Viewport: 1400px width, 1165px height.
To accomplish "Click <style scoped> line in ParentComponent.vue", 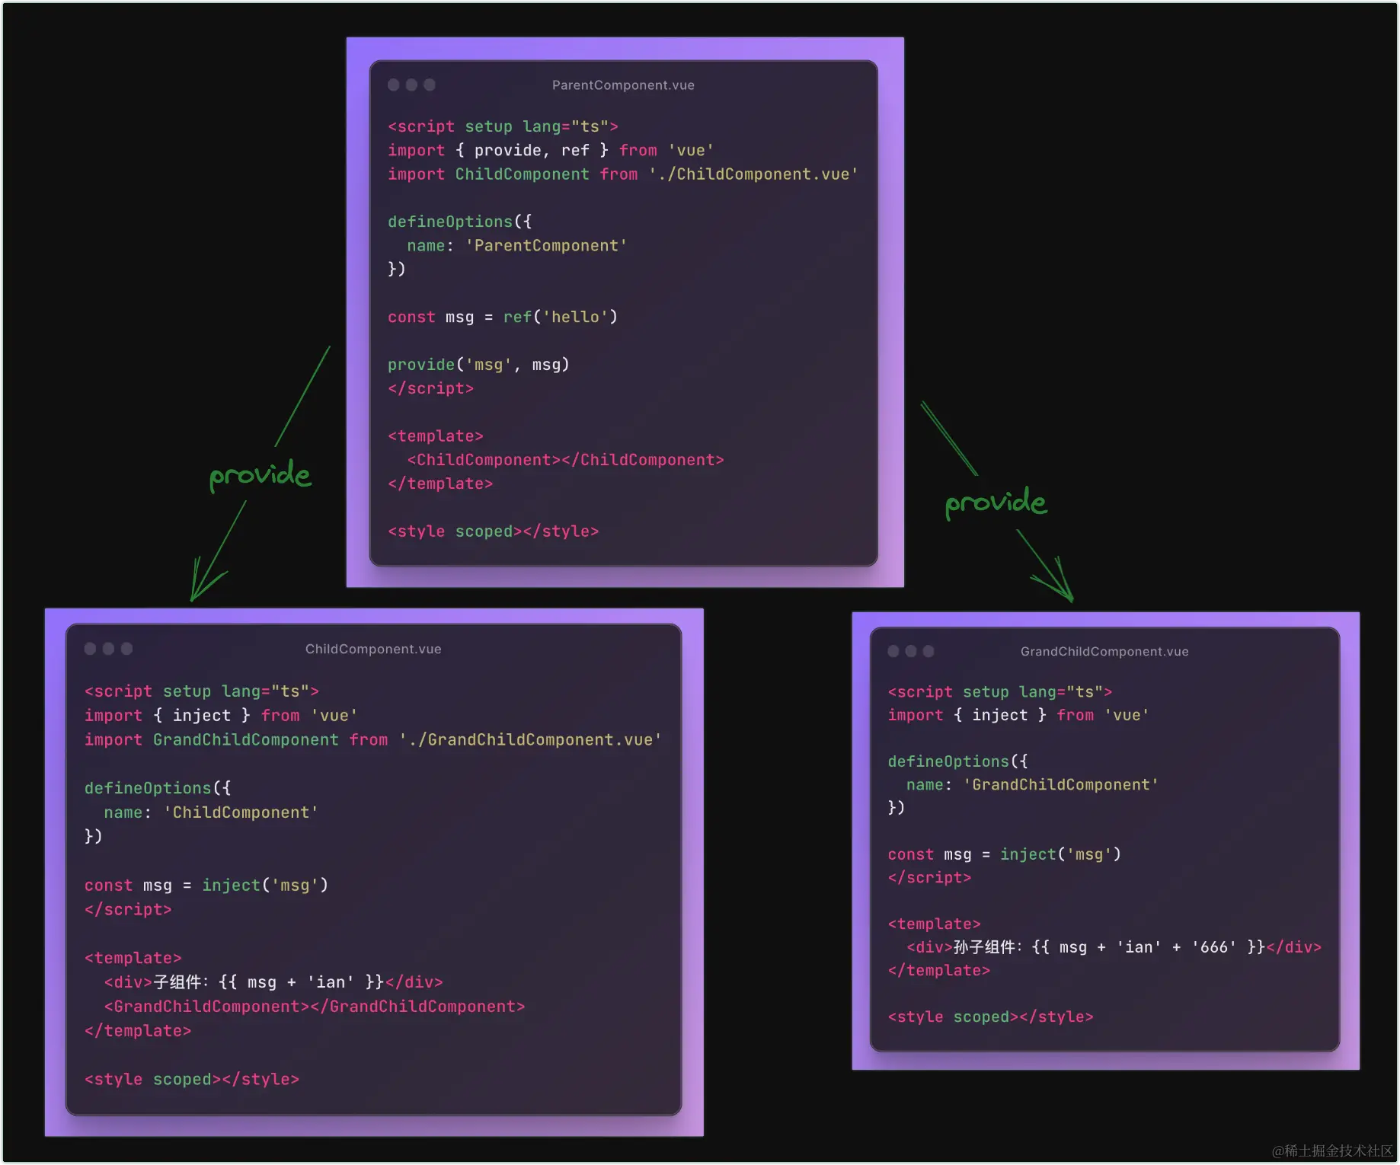I will pyautogui.click(x=494, y=531).
